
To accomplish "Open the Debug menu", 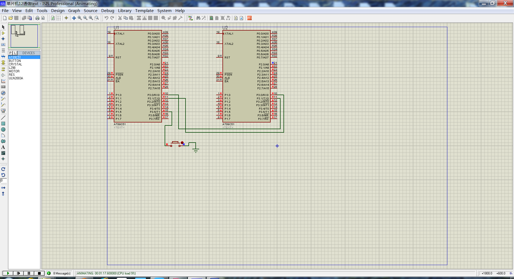I will click(108, 11).
